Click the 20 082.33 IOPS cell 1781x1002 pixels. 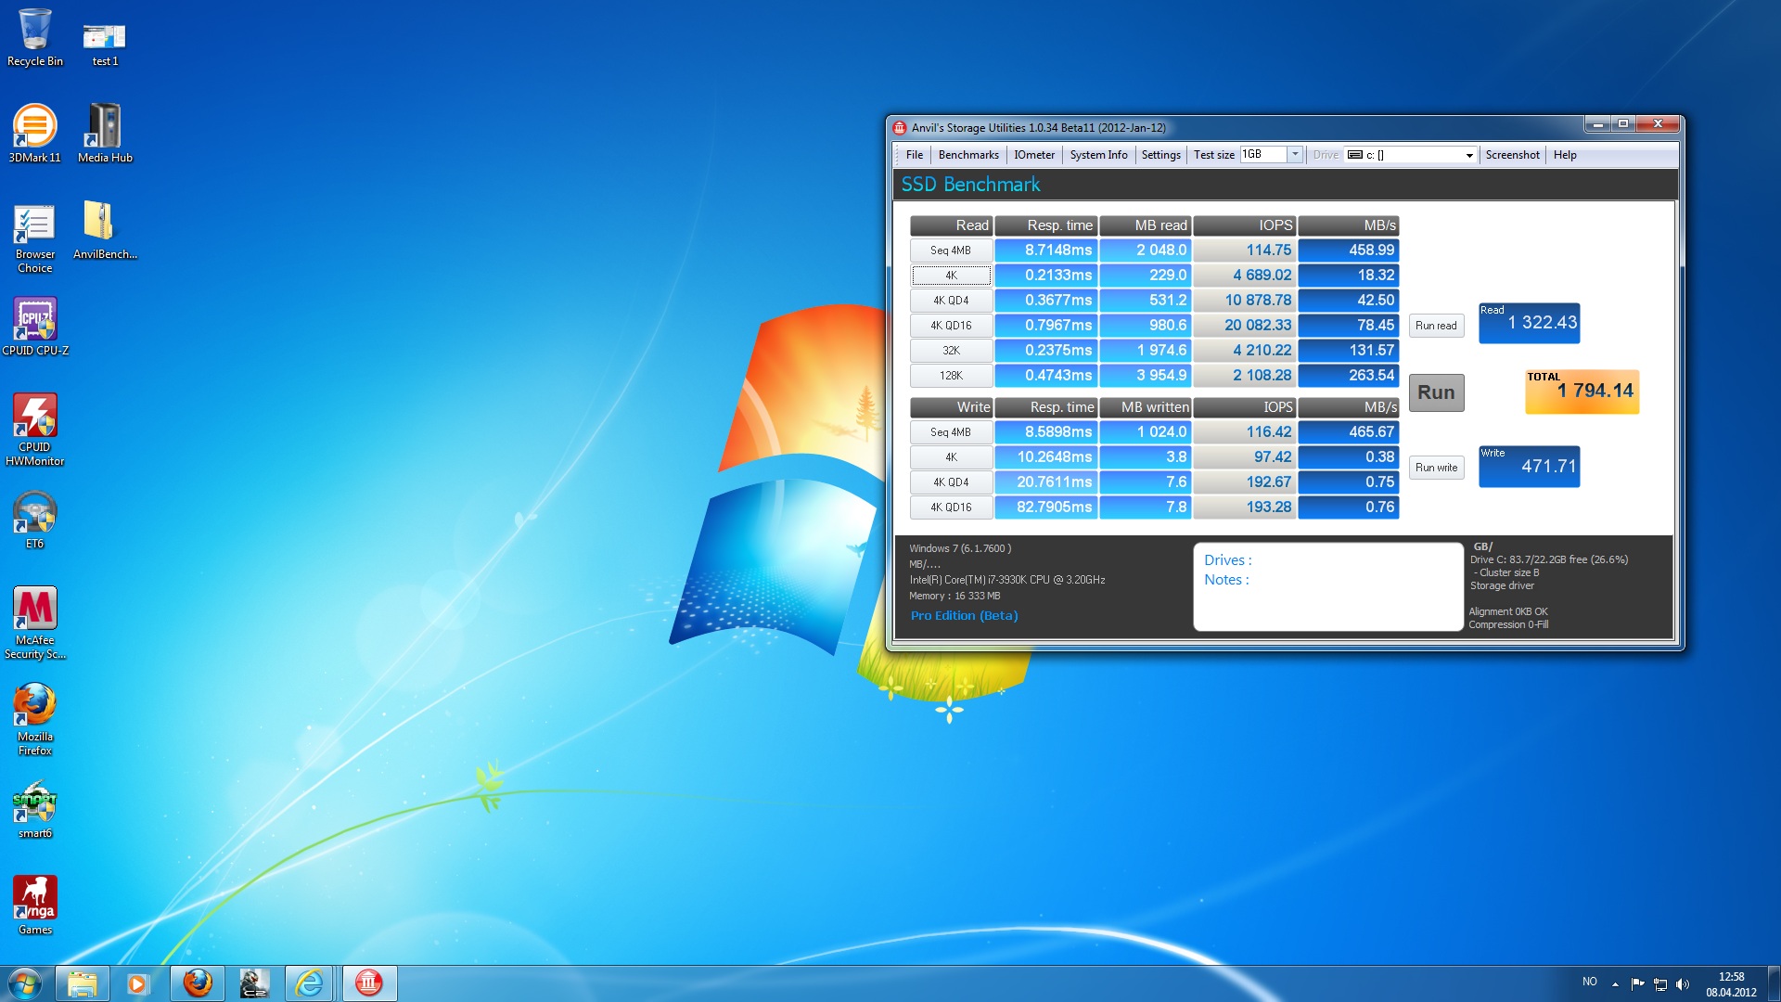[x=1244, y=326]
